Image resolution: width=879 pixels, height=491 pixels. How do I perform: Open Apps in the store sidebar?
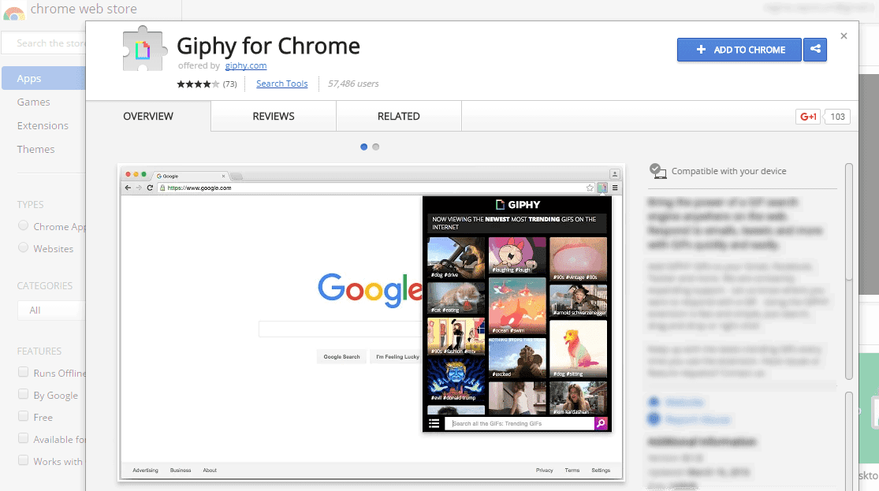point(43,79)
